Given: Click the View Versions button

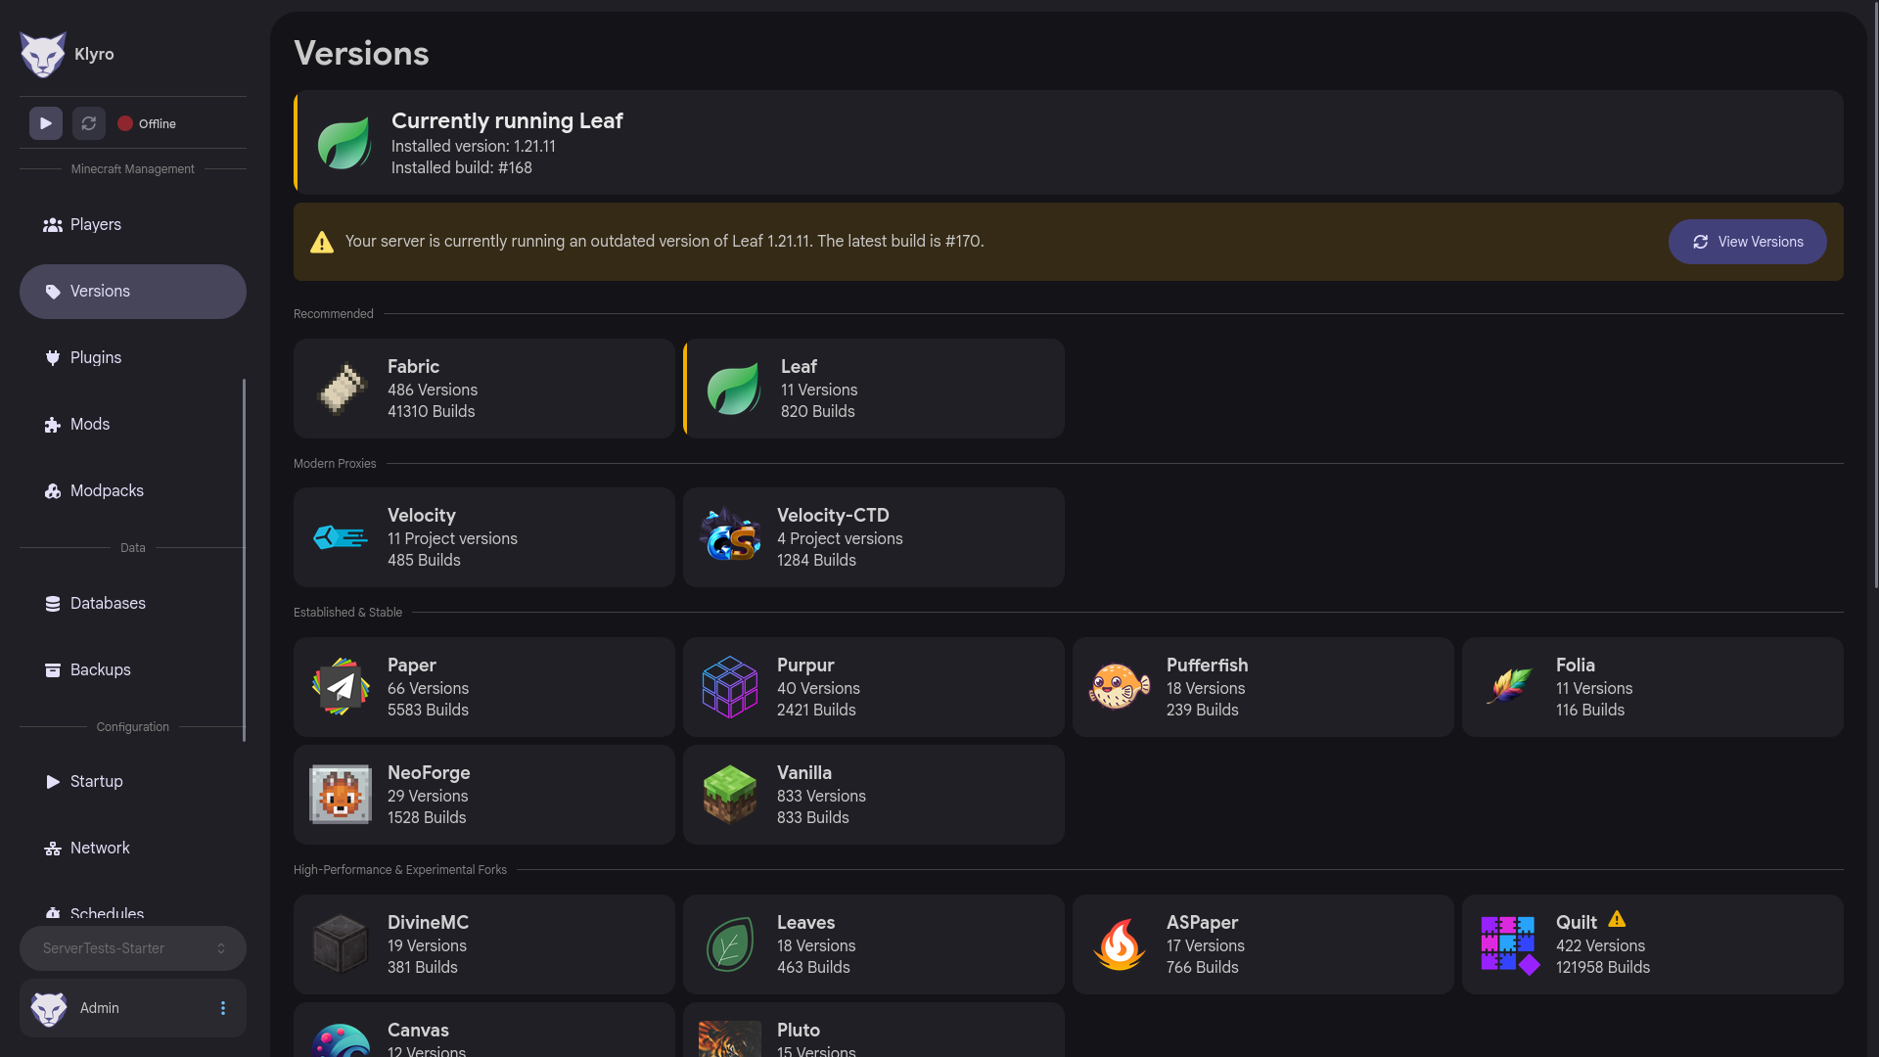Looking at the screenshot, I should [x=1747, y=242].
